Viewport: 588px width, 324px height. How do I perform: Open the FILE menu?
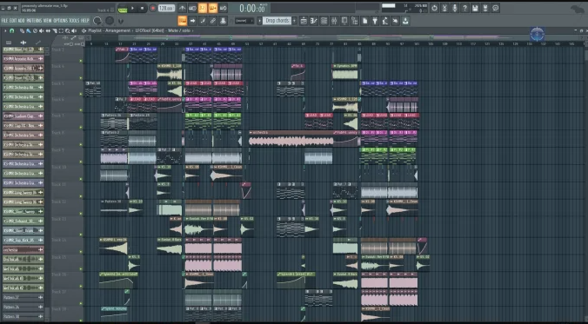(4, 21)
